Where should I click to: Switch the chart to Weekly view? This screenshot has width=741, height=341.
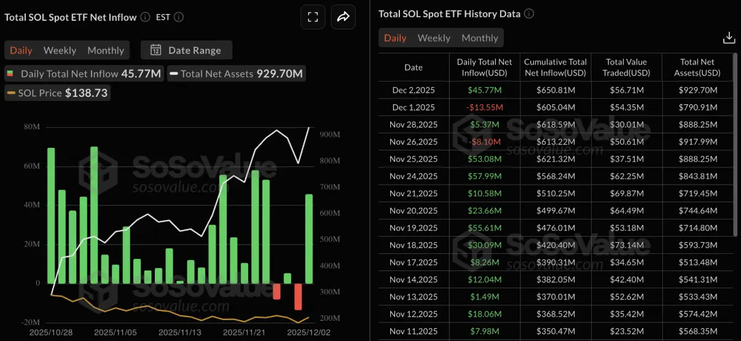pos(60,50)
